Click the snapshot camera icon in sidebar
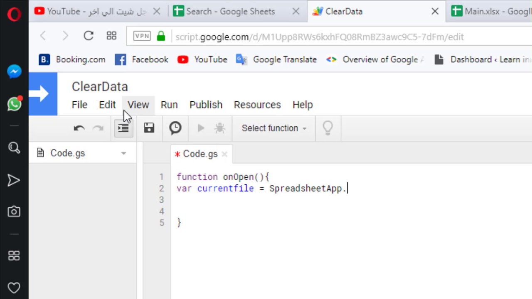Screen dimensions: 532x299 tap(14, 212)
